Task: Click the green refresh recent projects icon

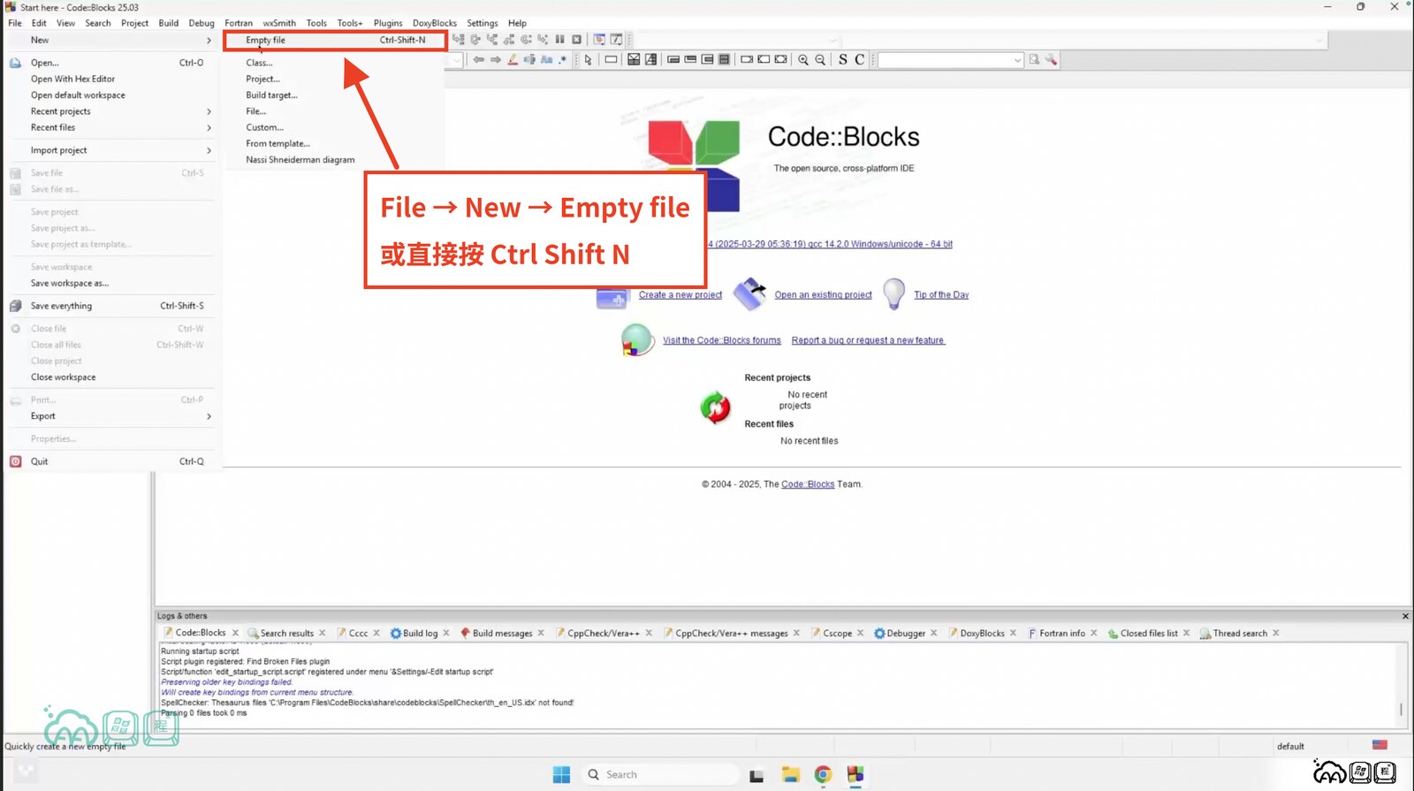Action: pyautogui.click(x=715, y=408)
